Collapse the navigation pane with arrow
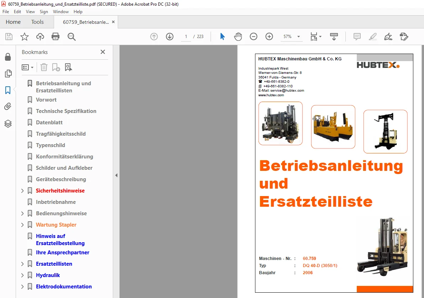The image size is (424, 298). [116, 175]
